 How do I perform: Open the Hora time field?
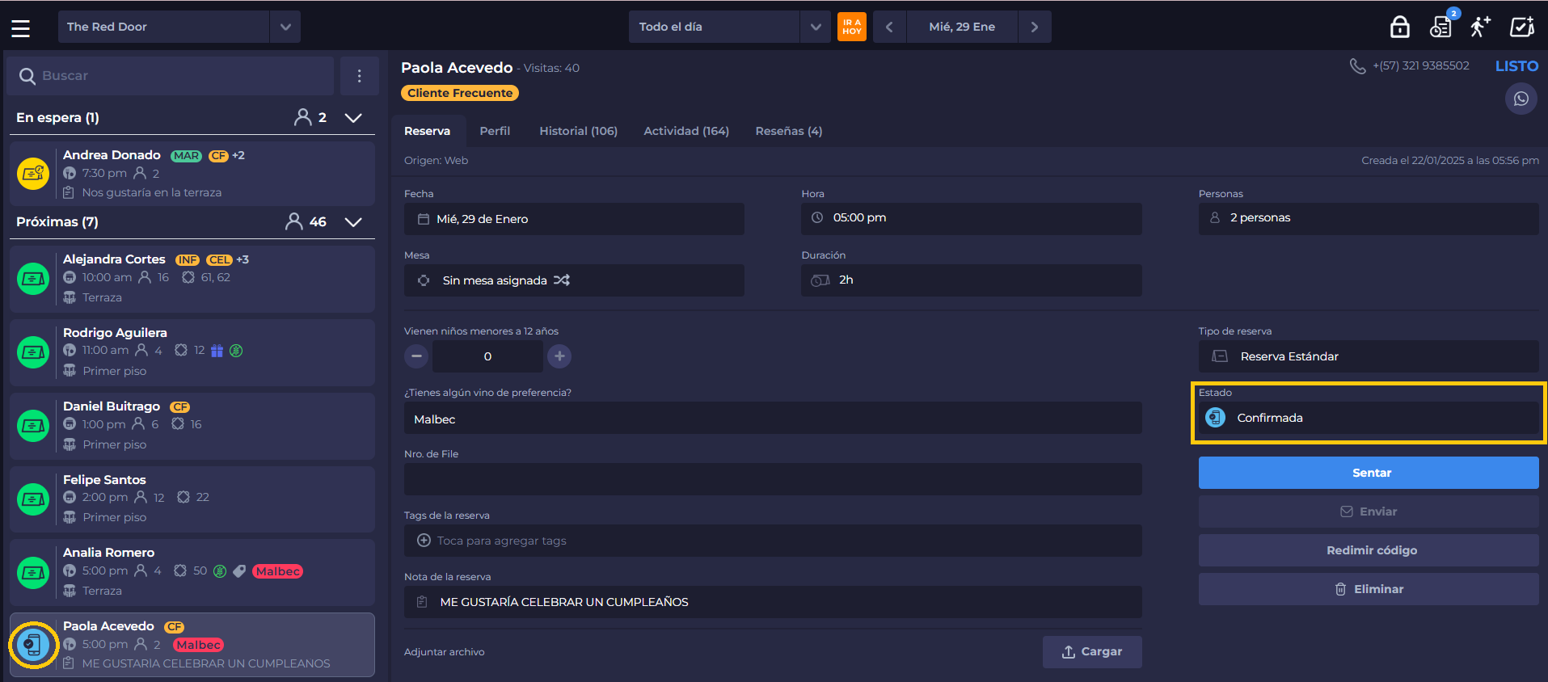971,218
